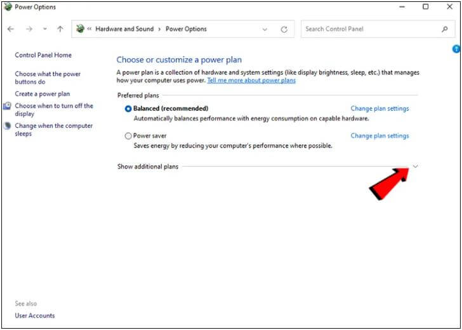Open User Accounts under See also

point(35,315)
